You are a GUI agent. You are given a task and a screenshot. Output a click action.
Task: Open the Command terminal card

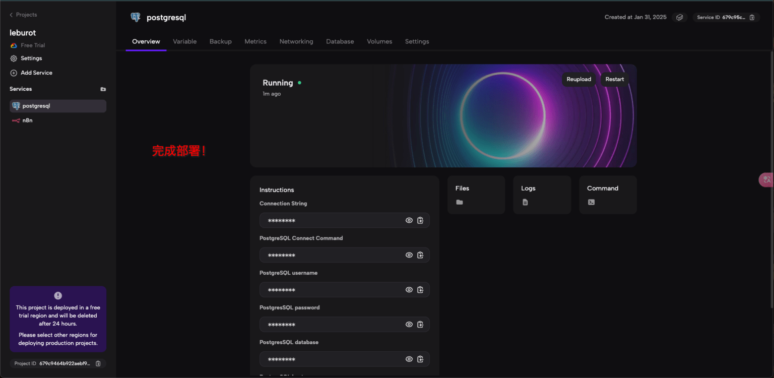point(608,195)
